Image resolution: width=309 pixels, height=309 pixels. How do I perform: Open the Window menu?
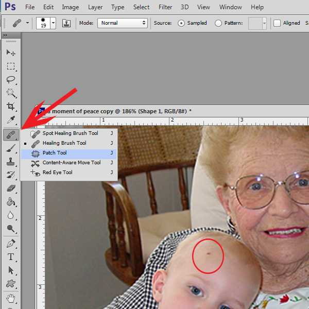pos(231,7)
